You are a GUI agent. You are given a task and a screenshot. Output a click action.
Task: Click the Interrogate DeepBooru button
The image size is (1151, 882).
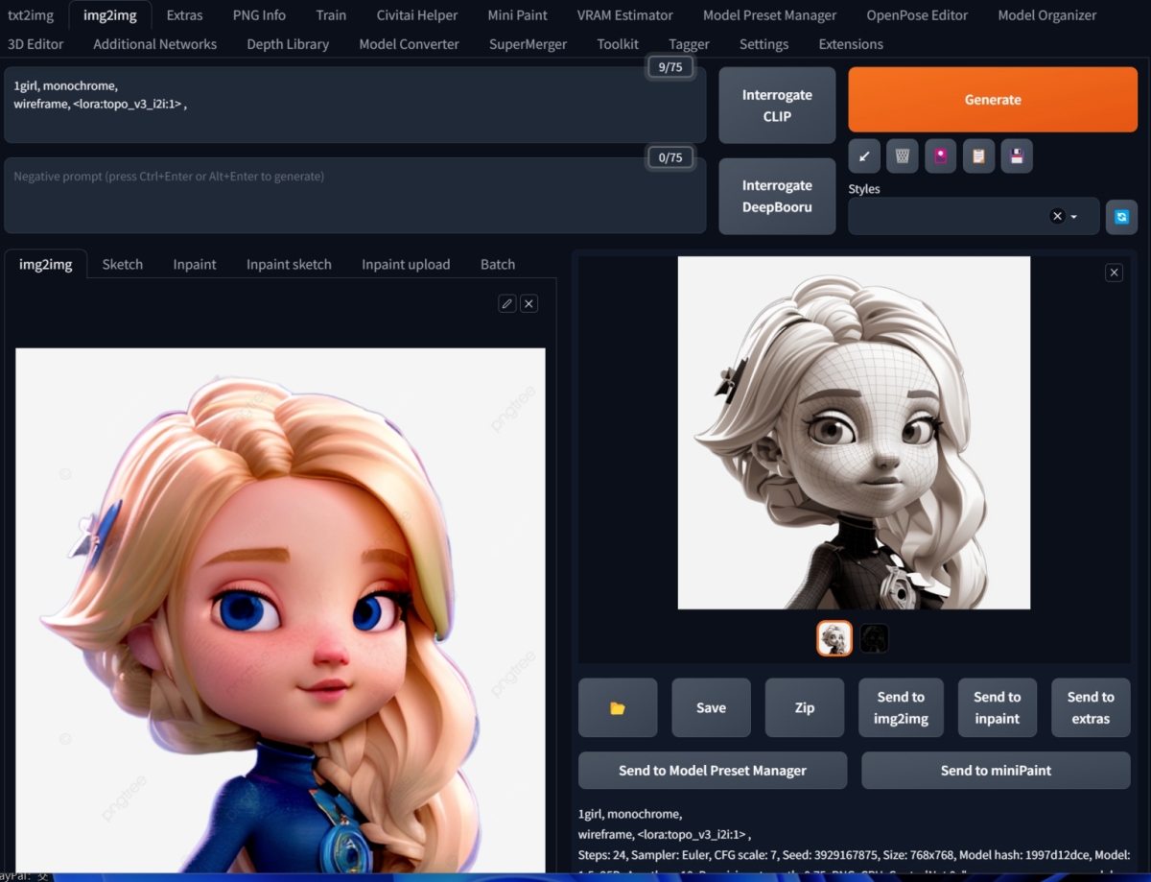point(777,196)
